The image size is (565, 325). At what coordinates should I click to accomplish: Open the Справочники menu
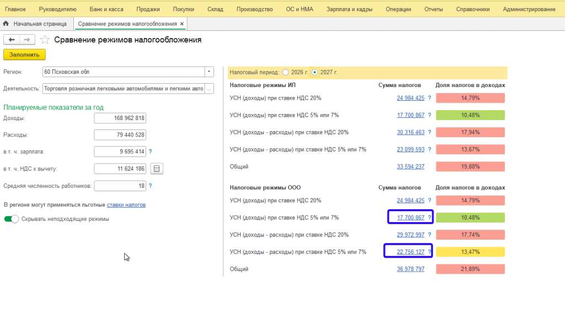(x=473, y=9)
